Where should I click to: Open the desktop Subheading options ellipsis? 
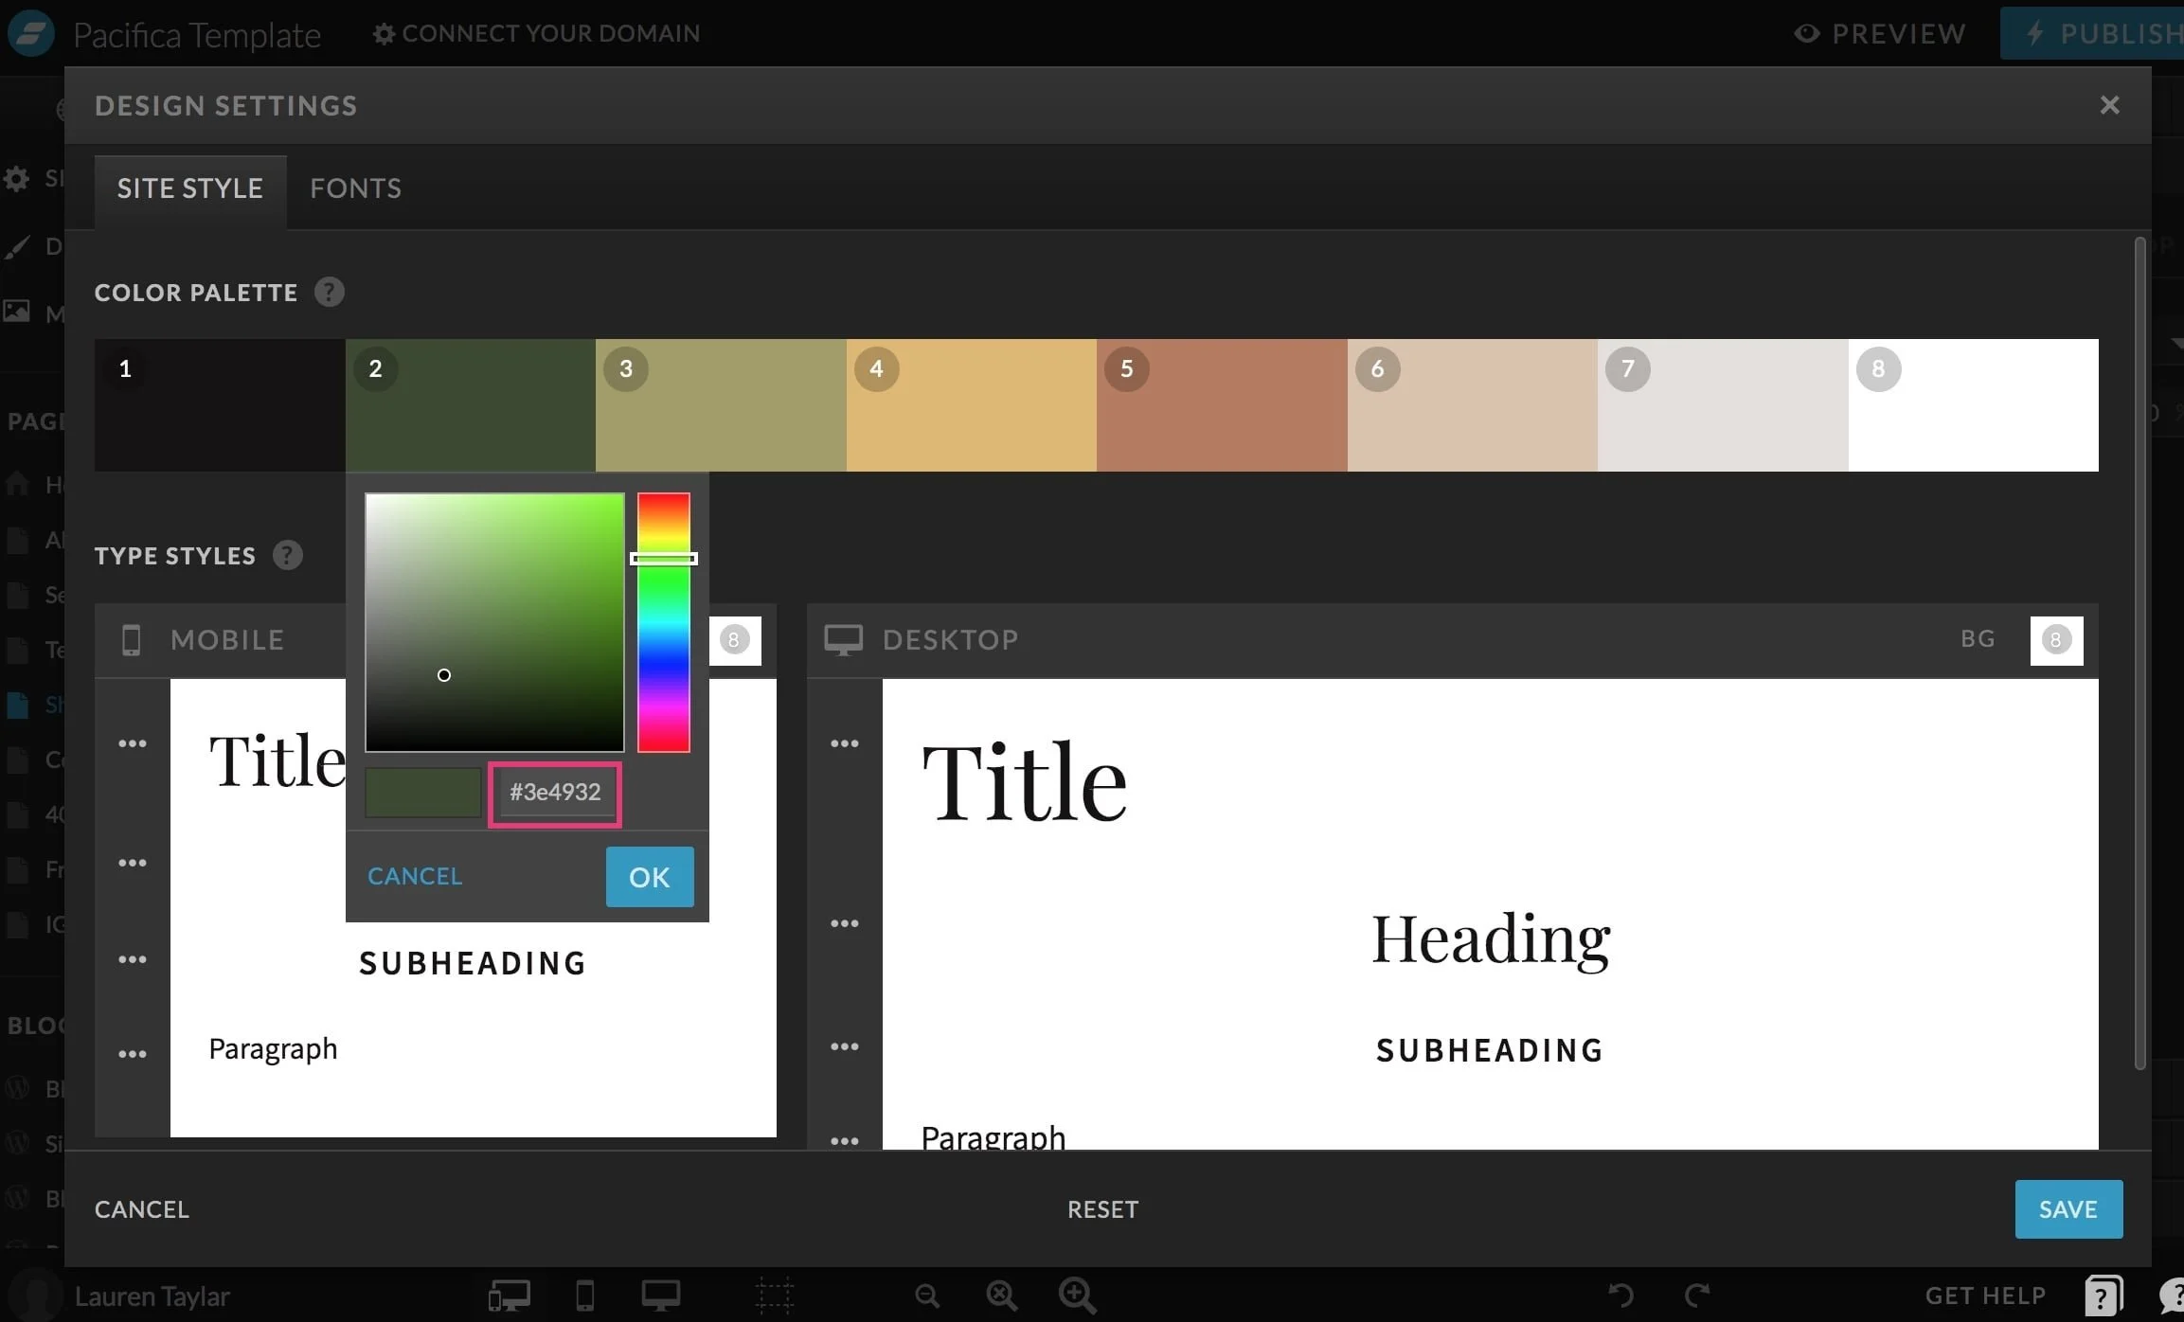click(844, 1046)
